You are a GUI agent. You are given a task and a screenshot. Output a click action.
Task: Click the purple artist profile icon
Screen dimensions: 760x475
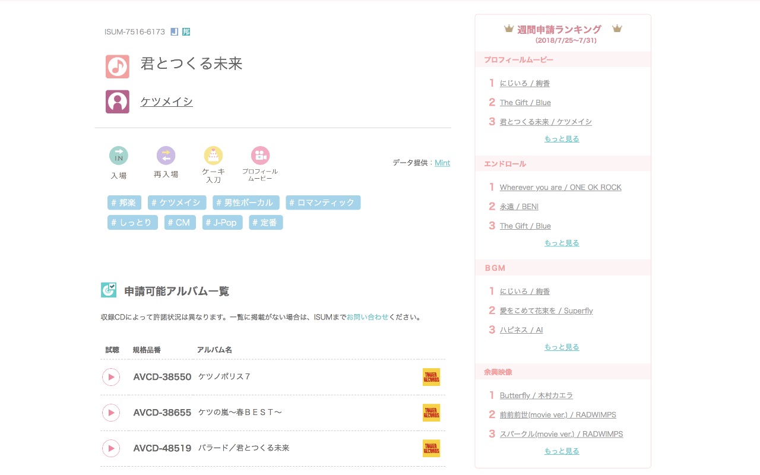tap(117, 102)
